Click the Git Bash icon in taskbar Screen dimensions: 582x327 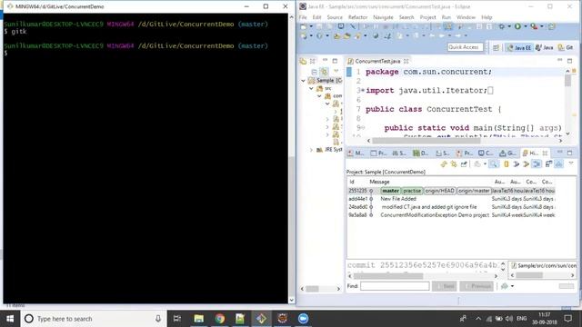[261, 319]
